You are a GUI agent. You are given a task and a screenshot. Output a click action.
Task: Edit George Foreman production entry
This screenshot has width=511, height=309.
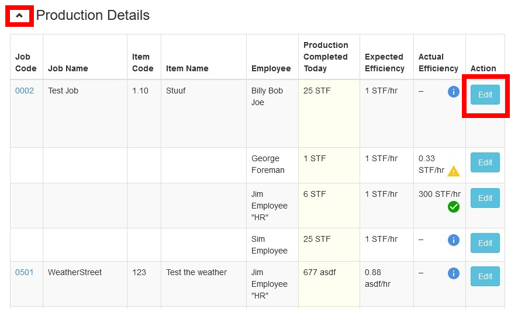click(x=485, y=162)
